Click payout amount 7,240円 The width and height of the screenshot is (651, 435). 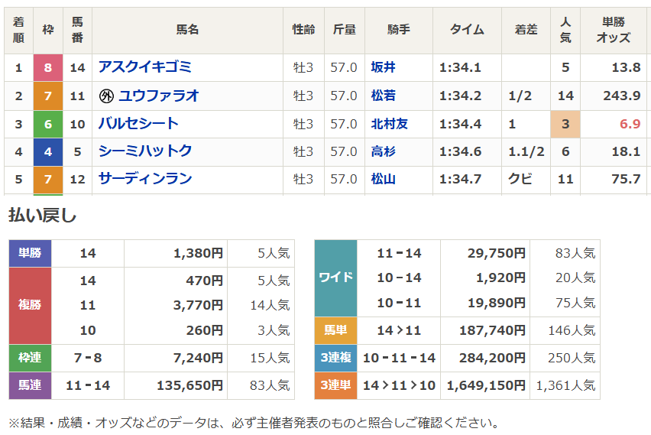coord(198,358)
